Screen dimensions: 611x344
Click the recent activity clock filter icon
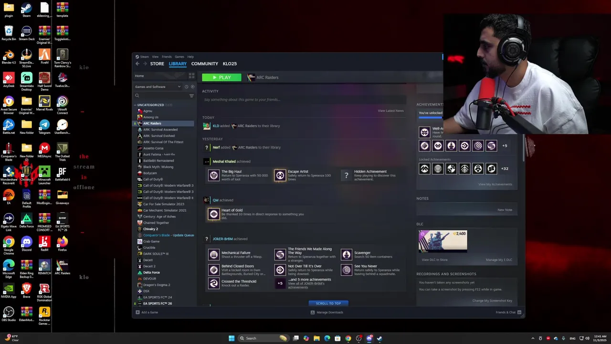pos(186,86)
